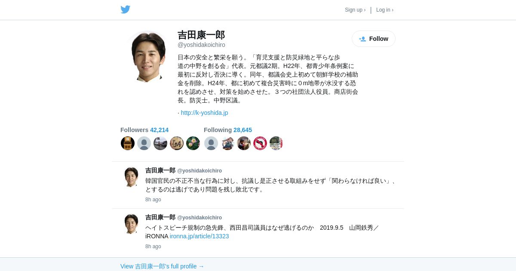Select the follower avatar with green flower photo
The image size is (516, 271).
(193, 143)
